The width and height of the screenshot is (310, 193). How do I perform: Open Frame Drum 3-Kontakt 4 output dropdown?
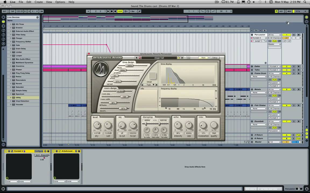[274, 86]
